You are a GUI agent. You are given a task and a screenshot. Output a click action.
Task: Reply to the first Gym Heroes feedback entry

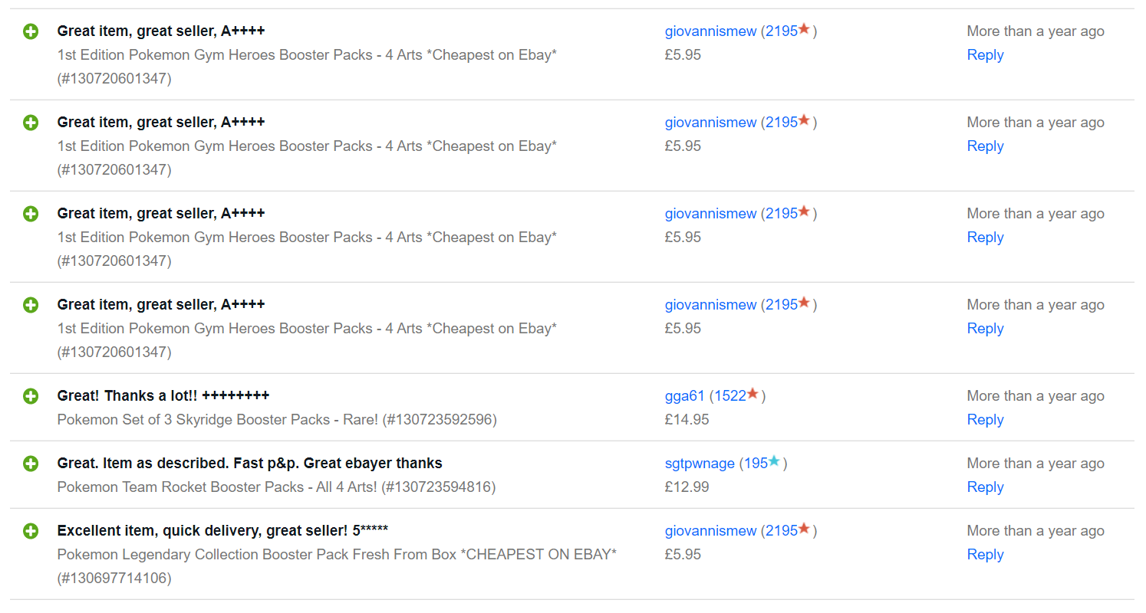[x=985, y=55]
